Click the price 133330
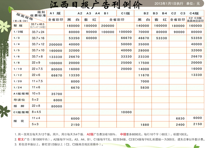Screen dimensions: 207x148 (x=56, y=57)
